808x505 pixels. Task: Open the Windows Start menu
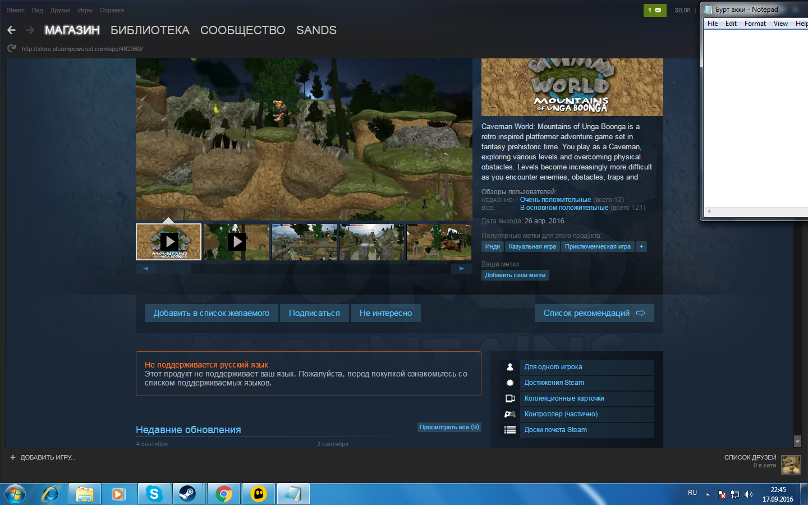pyautogui.click(x=15, y=494)
